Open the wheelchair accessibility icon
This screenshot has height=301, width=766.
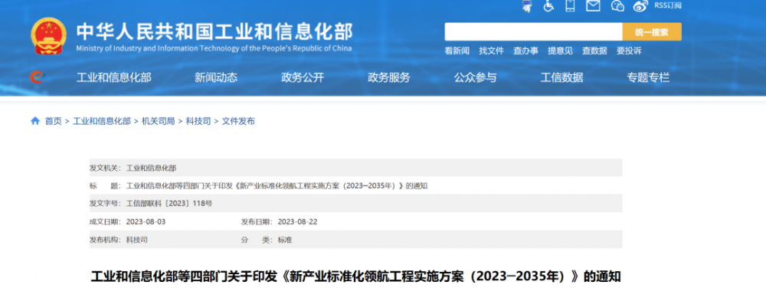click(x=548, y=6)
